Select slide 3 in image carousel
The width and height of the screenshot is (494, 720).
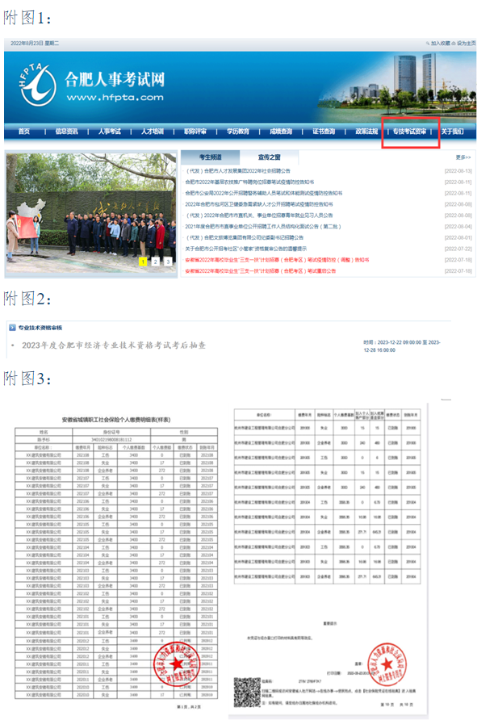pyautogui.click(x=168, y=262)
